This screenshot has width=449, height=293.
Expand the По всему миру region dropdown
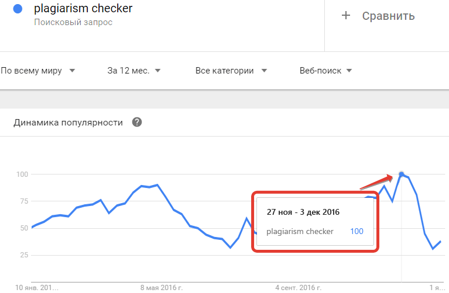(x=38, y=71)
